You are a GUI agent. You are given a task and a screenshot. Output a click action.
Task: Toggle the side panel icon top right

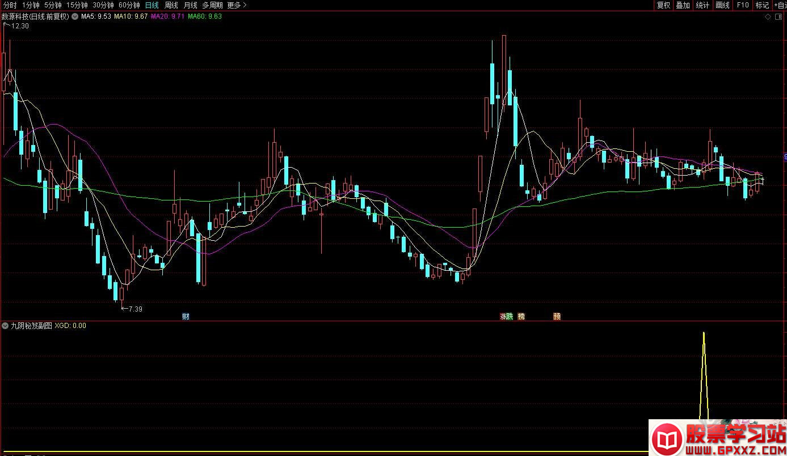(778, 16)
